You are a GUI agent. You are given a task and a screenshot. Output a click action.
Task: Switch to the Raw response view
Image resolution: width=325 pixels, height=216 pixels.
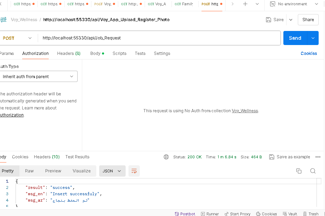[29, 171]
